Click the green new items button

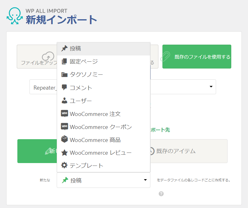tap(37, 151)
